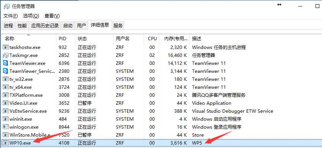Viewport: 322px width, 148px height.
Task: Click description Visual Studio Debugger ETW Service
Action: click(x=232, y=111)
